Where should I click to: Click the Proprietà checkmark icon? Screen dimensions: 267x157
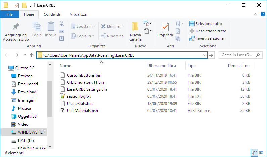click(x=165, y=27)
